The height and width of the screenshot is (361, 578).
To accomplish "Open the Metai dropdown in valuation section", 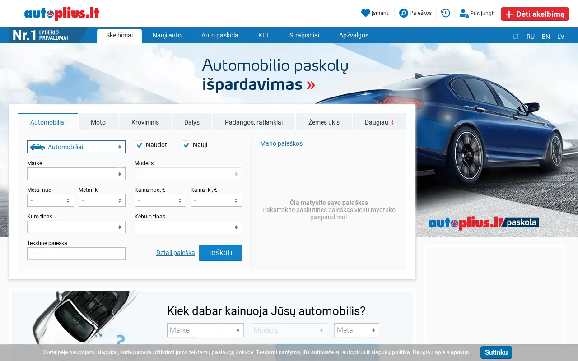I will (x=357, y=330).
